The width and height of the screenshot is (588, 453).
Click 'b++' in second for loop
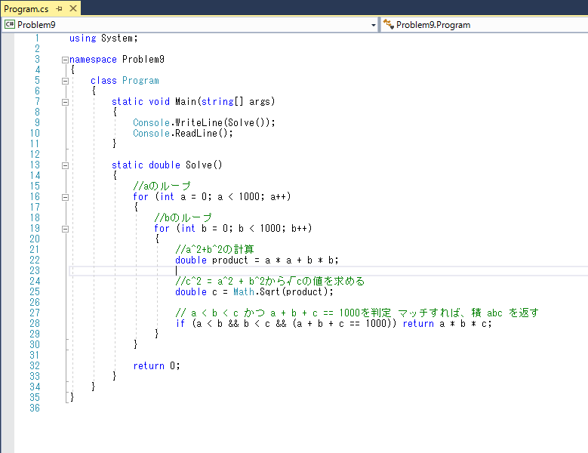(299, 228)
